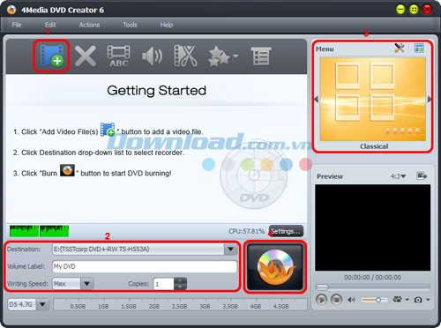Open the Edit menu
The width and height of the screenshot is (441, 328).
tap(50, 25)
